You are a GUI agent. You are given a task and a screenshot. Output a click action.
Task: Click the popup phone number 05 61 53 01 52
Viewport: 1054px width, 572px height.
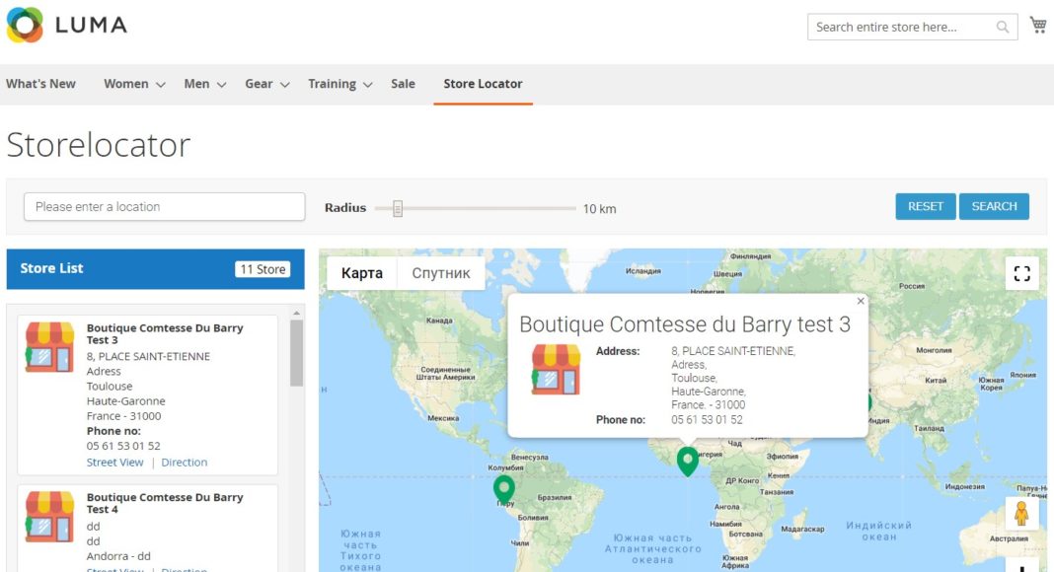(707, 419)
